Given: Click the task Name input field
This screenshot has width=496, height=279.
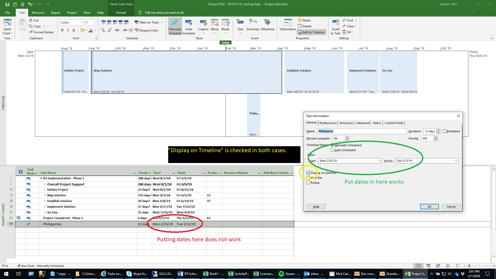Looking at the screenshot, I should [362, 131].
